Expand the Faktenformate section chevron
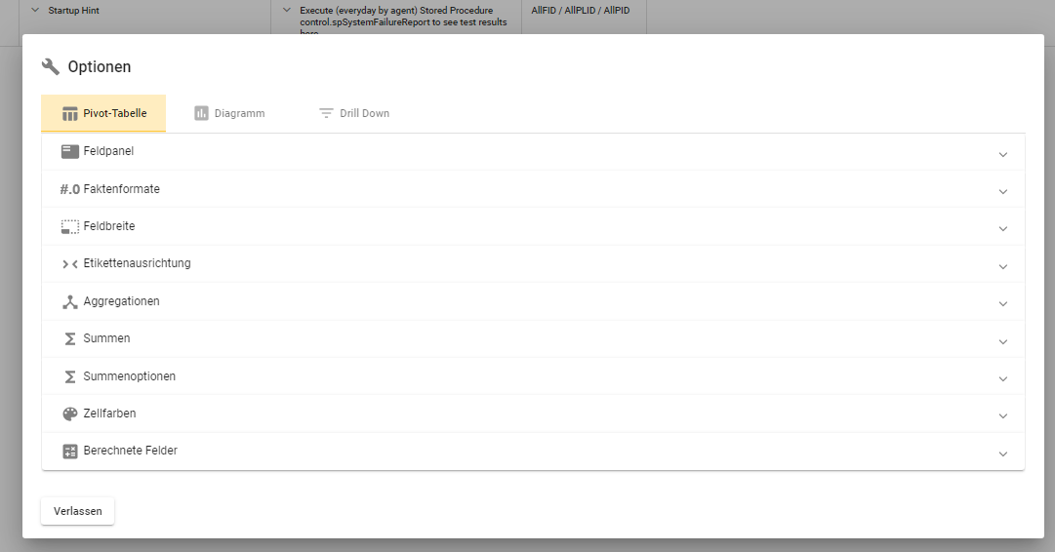Image resolution: width=1055 pixels, height=552 pixels. point(1002,191)
